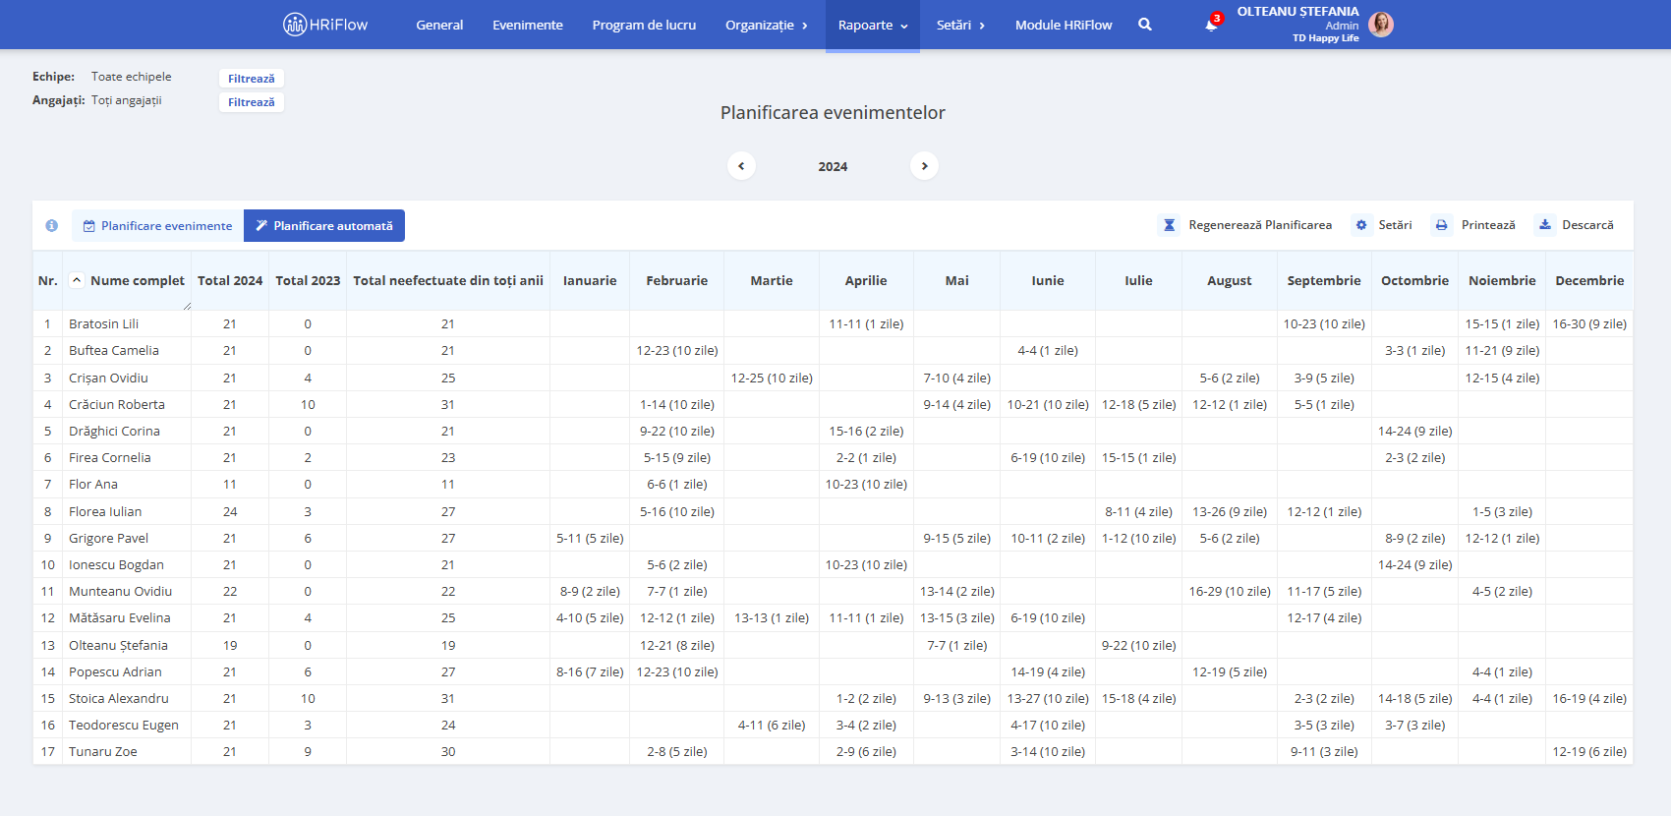This screenshot has height=816, width=1671.
Task: Select employee Flor Ana
Action: [93, 484]
